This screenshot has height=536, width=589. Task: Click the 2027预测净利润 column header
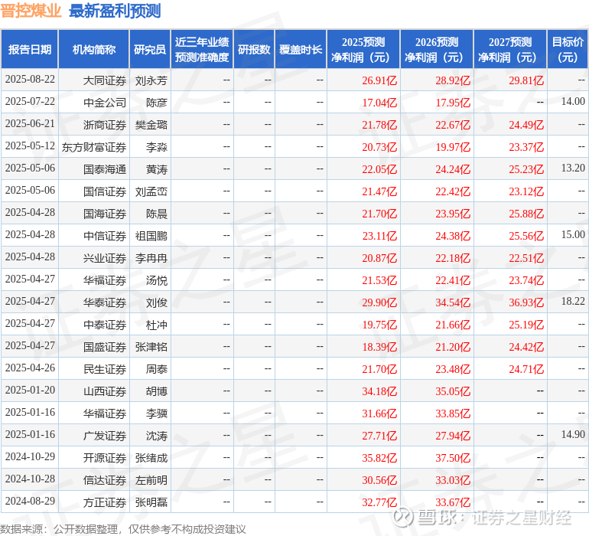click(x=510, y=50)
